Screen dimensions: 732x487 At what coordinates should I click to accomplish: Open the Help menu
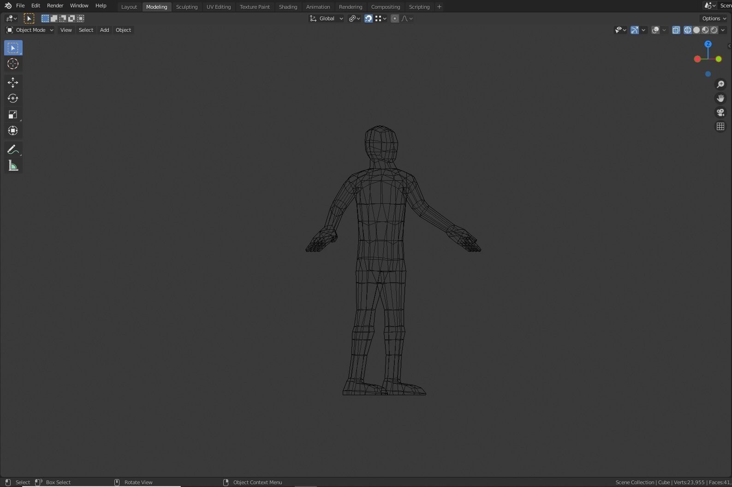click(101, 6)
